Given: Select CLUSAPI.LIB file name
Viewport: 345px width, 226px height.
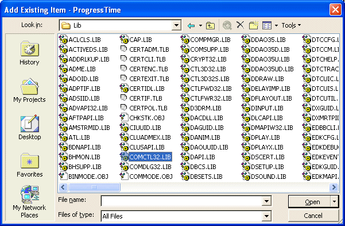Looking at the screenshot, I should (x=147, y=147).
